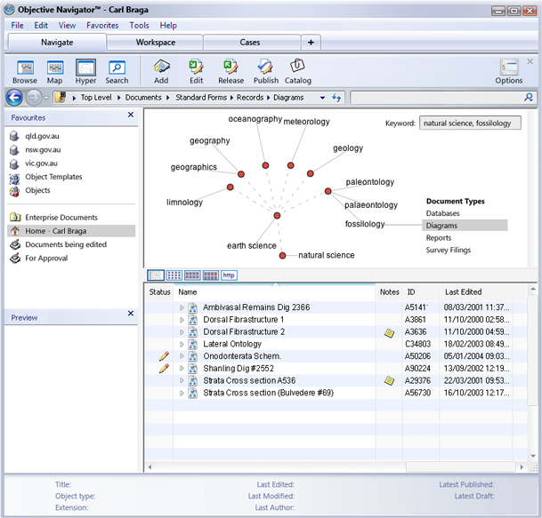Click the forward navigation arrow
Image resolution: width=542 pixels, height=518 pixels.
tap(34, 98)
